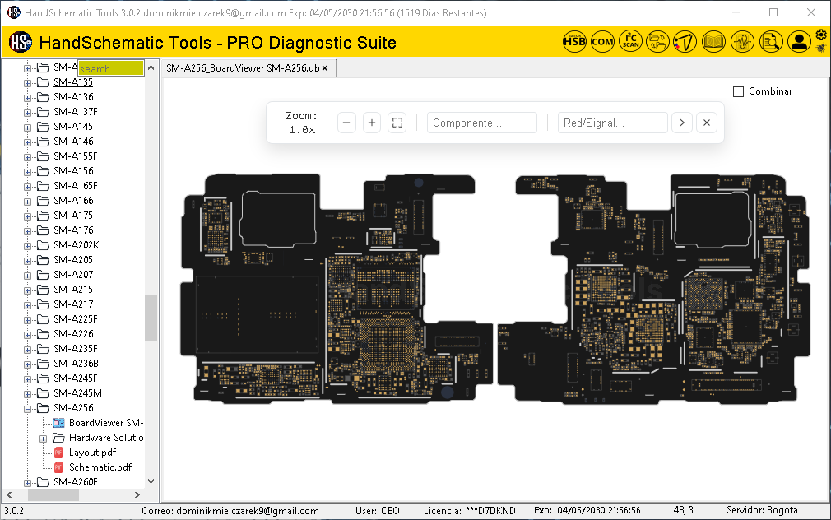Open Schematic.pdf file
This screenshot has height=520, width=831.
click(x=100, y=467)
